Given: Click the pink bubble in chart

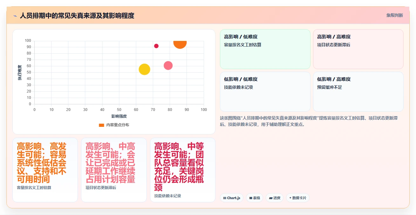Looking at the screenshot, I should pos(168,66).
